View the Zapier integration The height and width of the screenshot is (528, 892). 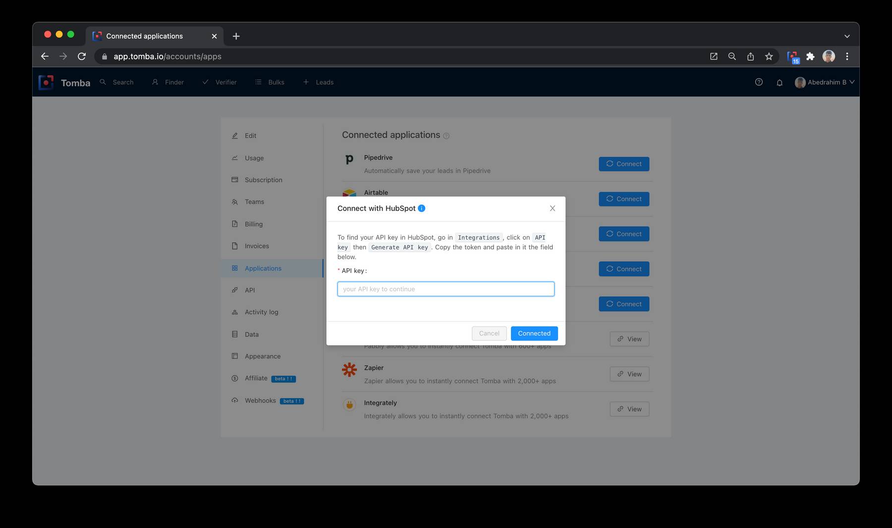629,374
